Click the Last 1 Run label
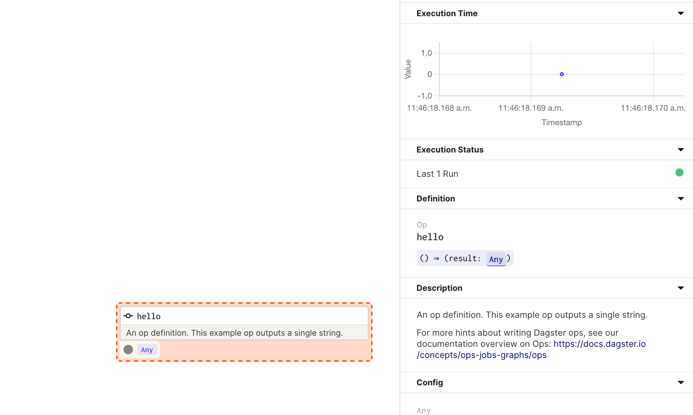Viewport: 693px width, 415px height. [437, 174]
